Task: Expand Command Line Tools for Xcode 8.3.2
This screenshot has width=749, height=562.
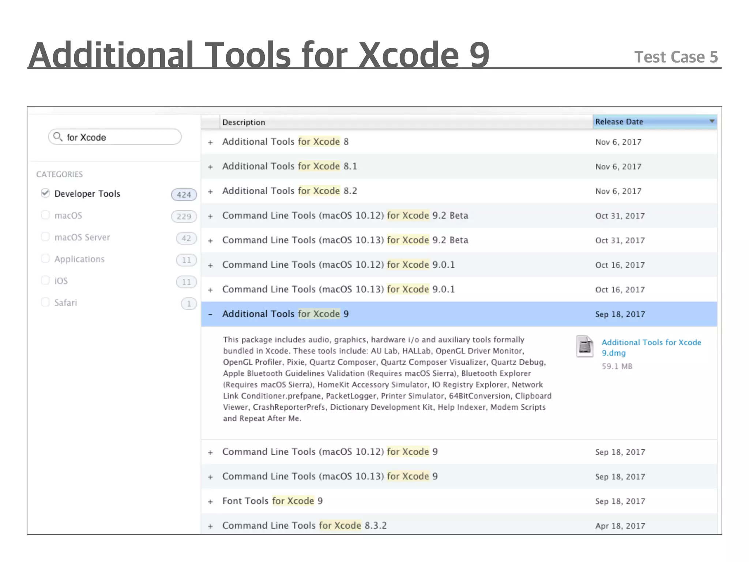Action: 210,526
